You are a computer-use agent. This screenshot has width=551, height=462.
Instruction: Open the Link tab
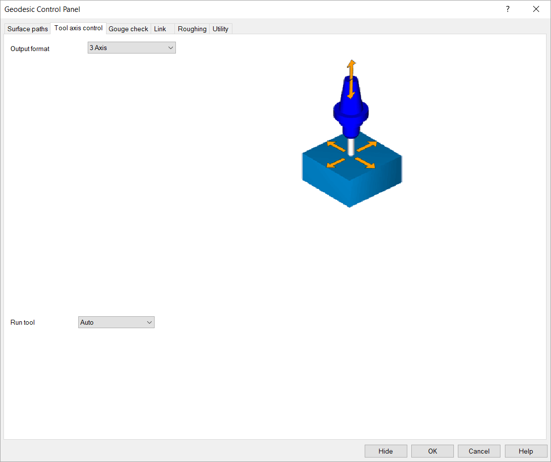[160, 29]
